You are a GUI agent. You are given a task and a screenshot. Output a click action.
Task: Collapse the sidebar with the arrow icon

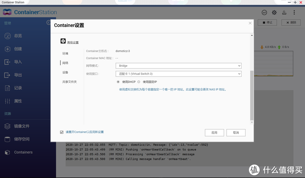click(x=48, y=22)
